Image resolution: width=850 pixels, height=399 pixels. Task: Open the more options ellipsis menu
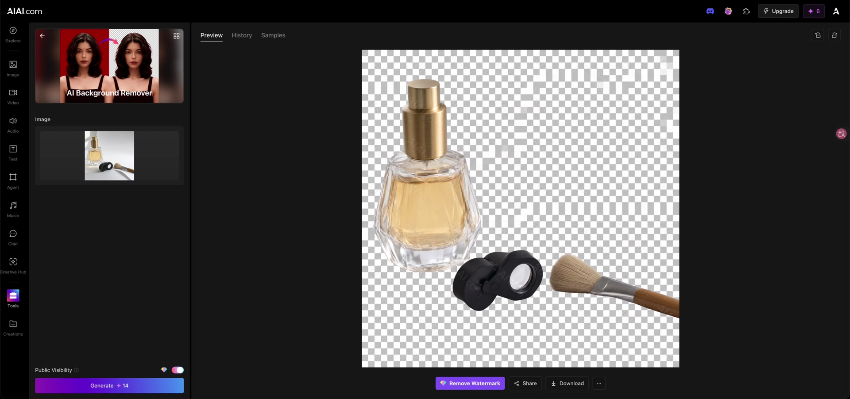tap(599, 384)
